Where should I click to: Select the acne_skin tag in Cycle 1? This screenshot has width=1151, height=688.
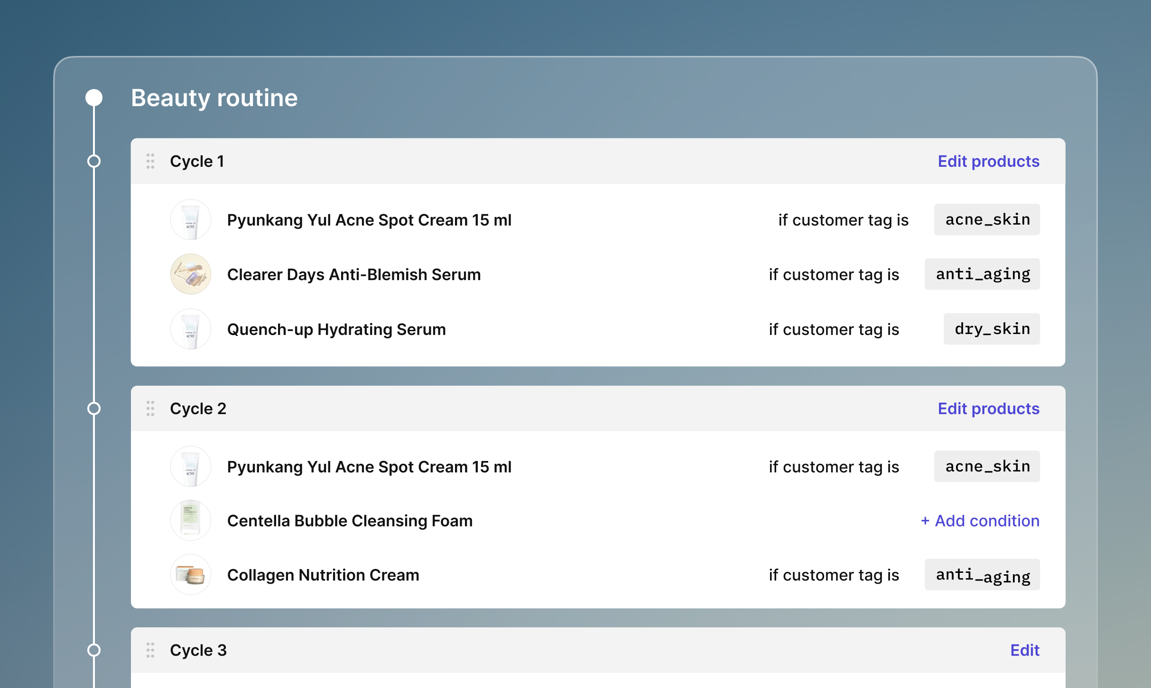[987, 219]
